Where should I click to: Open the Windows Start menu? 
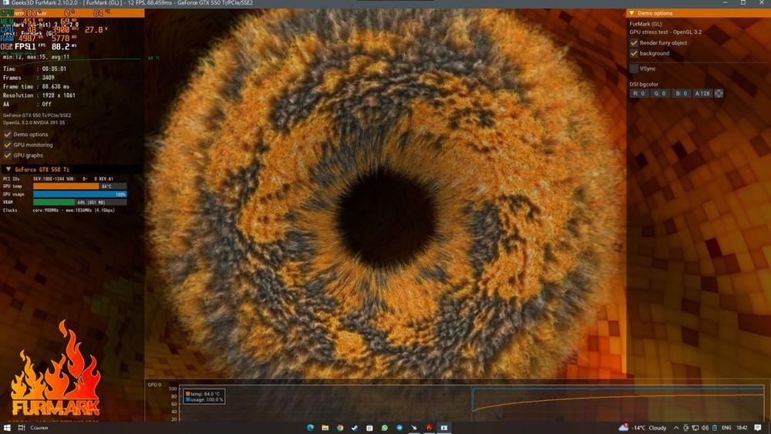tap(7, 428)
